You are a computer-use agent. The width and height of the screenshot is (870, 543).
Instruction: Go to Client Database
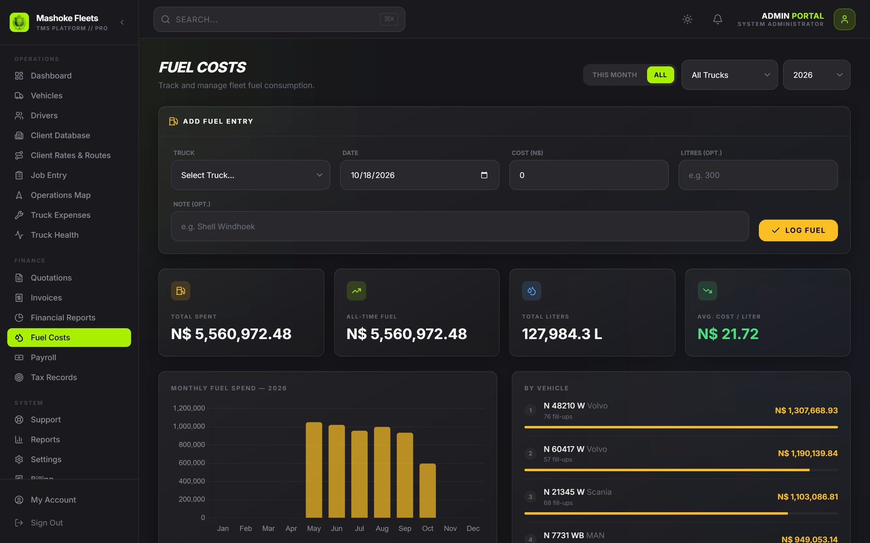(69, 135)
